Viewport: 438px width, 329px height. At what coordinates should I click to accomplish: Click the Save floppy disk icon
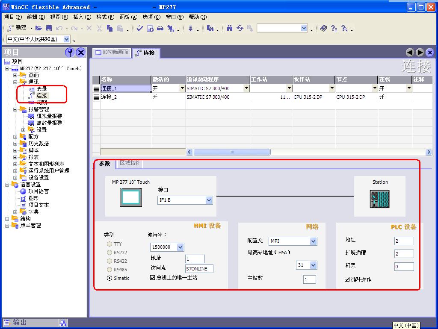coord(49,28)
